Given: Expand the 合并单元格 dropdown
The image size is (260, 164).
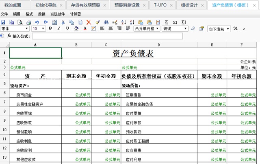Looking at the screenshot, I should pyautogui.click(x=157, y=28).
